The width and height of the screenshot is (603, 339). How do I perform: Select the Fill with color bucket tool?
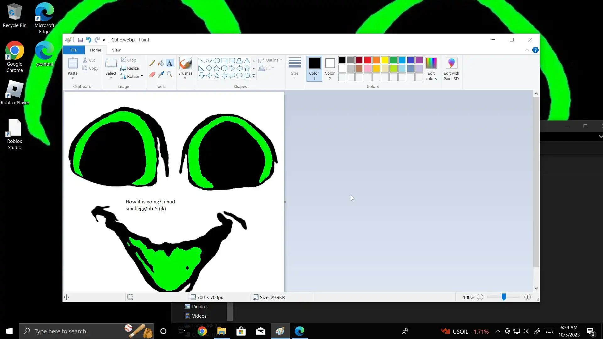pos(161,63)
